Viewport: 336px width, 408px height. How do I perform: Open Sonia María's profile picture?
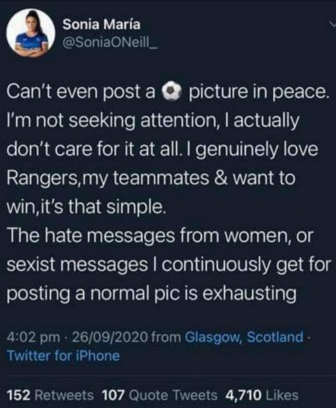coord(31,33)
